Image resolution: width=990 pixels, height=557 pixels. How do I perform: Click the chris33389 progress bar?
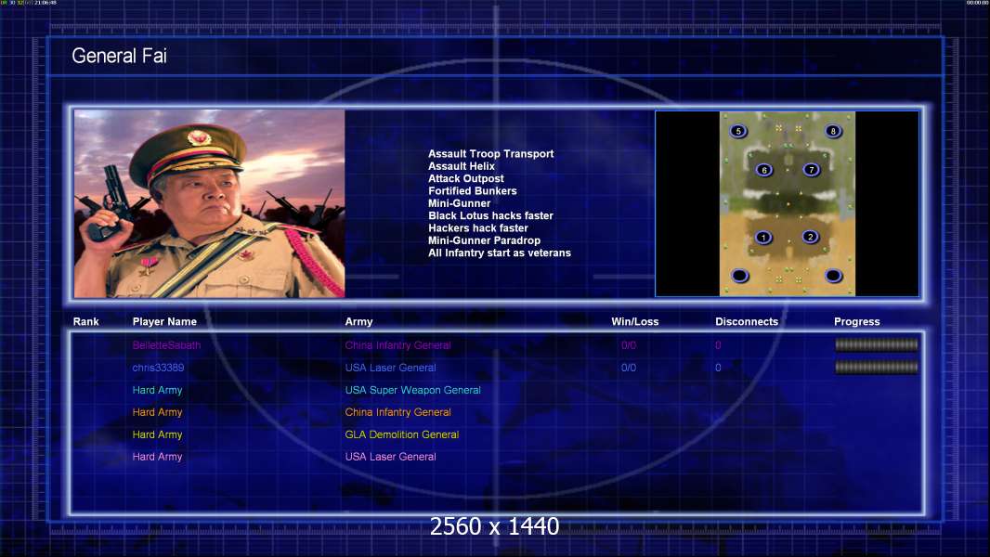coord(877,367)
